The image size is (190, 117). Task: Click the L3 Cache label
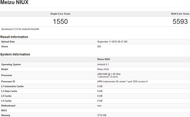[6, 101]
